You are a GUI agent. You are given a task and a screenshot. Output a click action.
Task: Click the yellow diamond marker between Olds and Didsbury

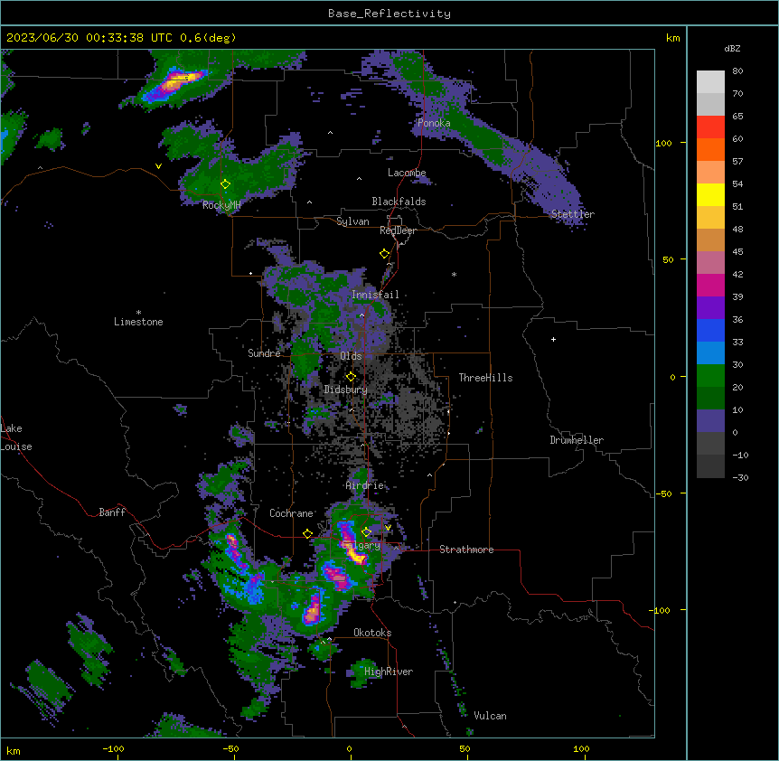click(x=351, y=377)
